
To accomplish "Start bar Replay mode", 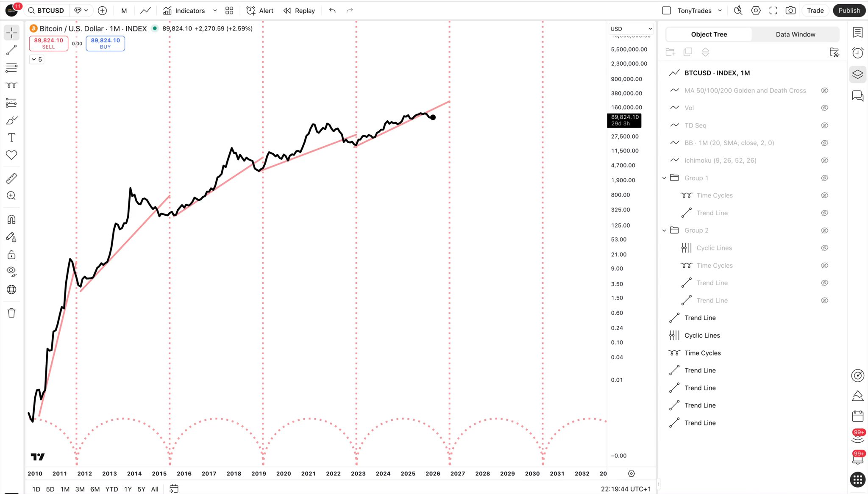I will coord(299,11).
